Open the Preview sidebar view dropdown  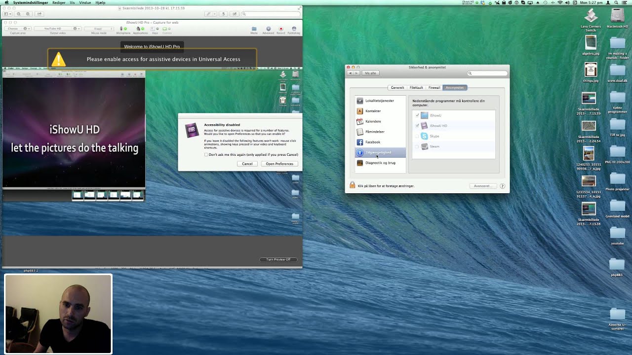[7, 14]
